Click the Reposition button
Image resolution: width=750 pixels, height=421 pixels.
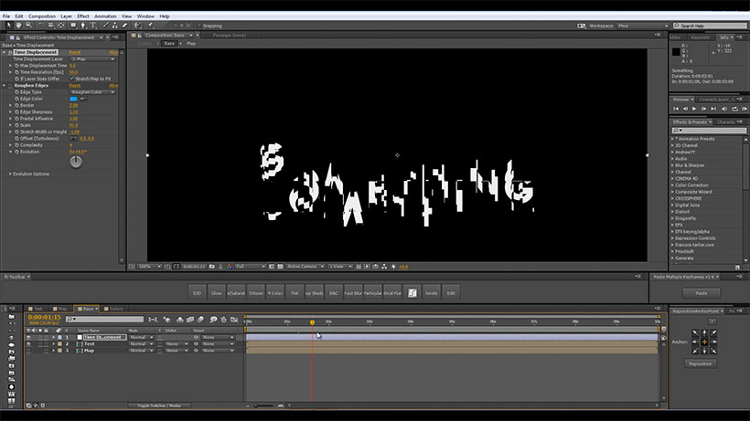[x=701, y=363]
